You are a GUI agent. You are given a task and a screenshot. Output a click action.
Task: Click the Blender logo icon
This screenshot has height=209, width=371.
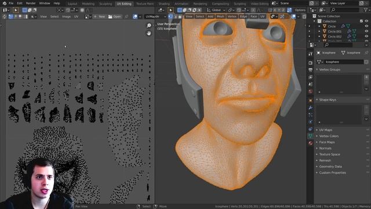[x=4, y=3]
